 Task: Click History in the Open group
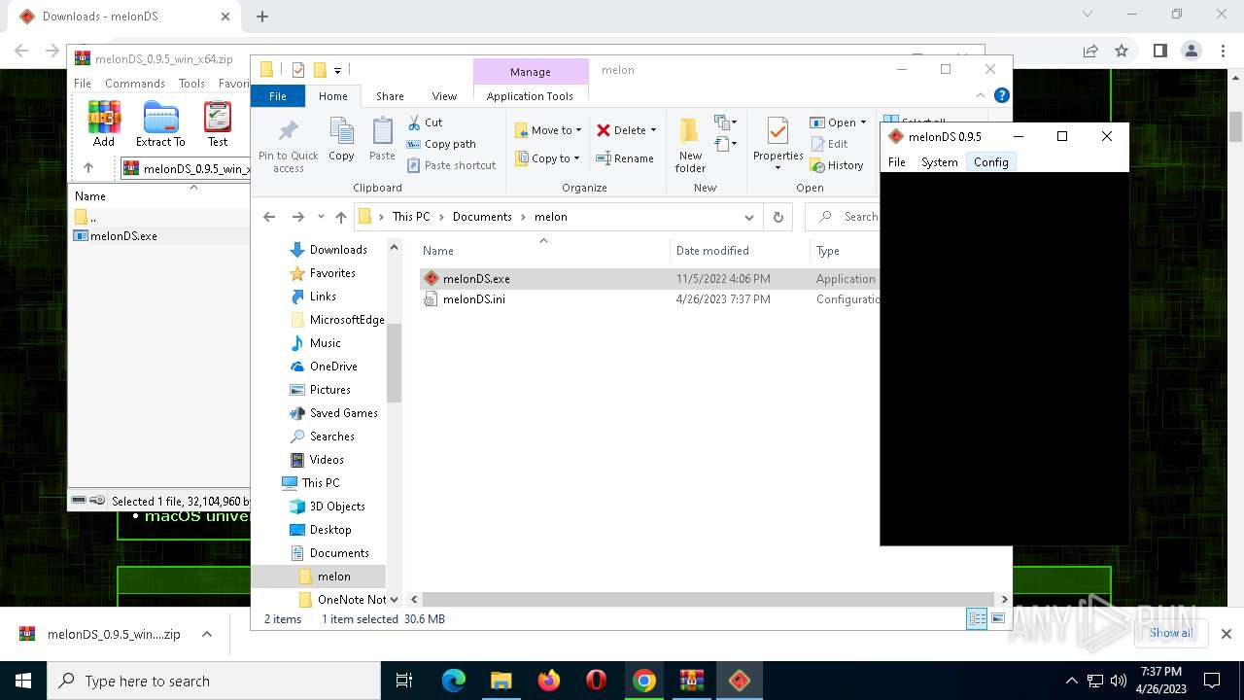point(837,165)
